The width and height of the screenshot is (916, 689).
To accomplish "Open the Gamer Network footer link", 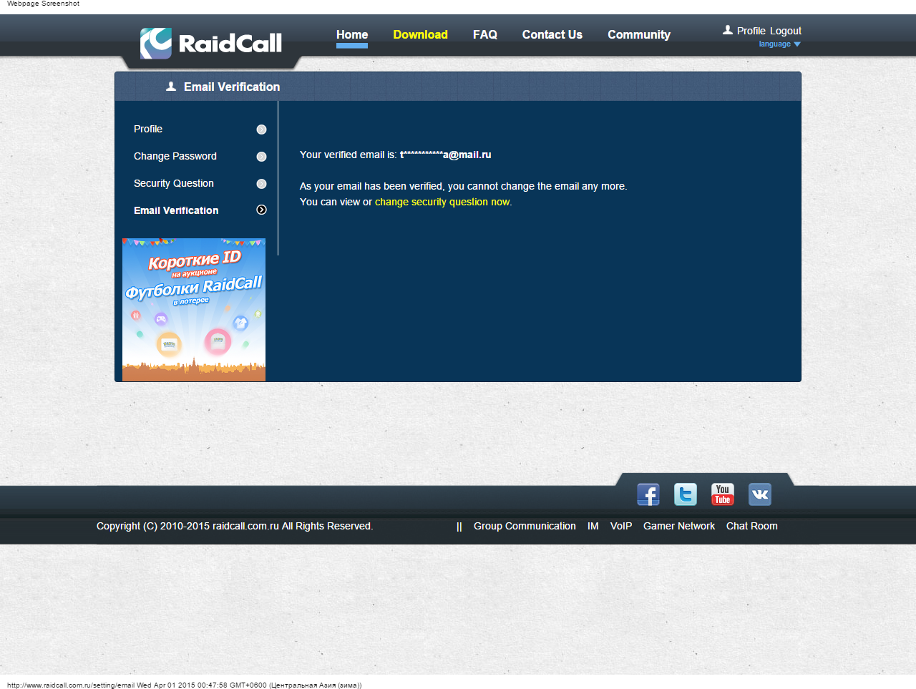I will (x=679, y=526).
